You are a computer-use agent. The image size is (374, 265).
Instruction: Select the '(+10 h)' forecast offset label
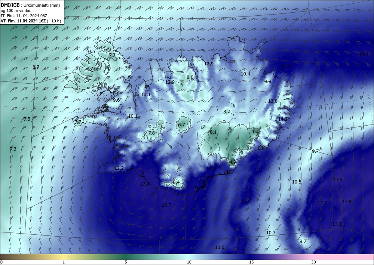(54, 21)
